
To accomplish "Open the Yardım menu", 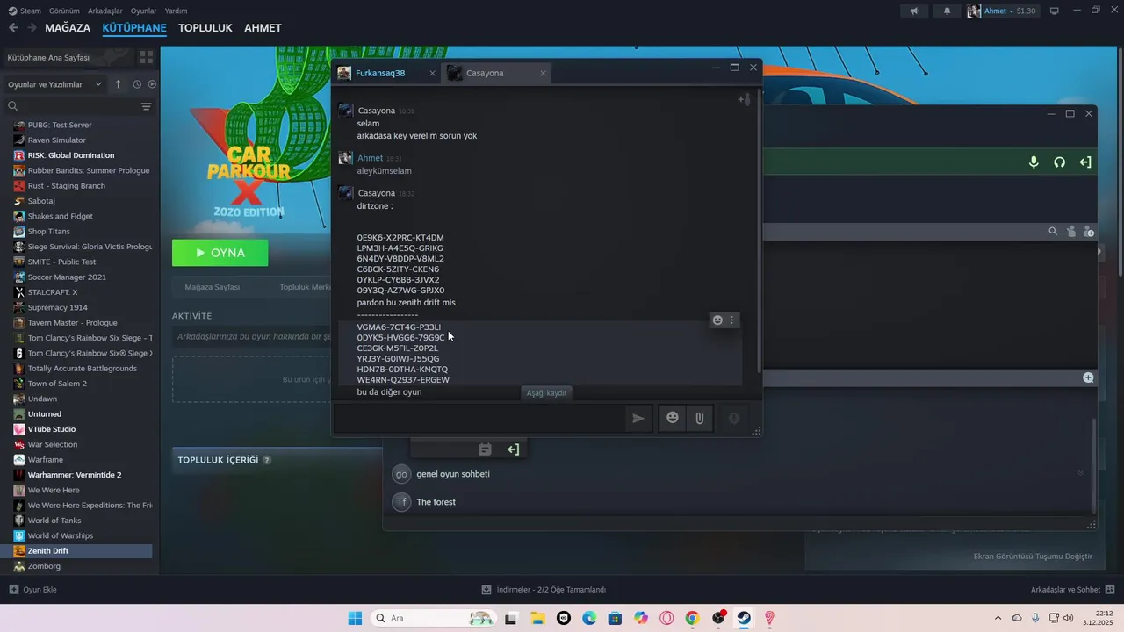I will point(176,11).
